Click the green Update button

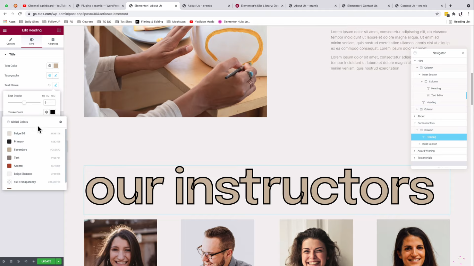click(46, 261)
